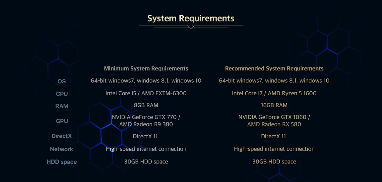
Task: Click the "System Requirements" page heading
Action: click(x=191, y=19)
